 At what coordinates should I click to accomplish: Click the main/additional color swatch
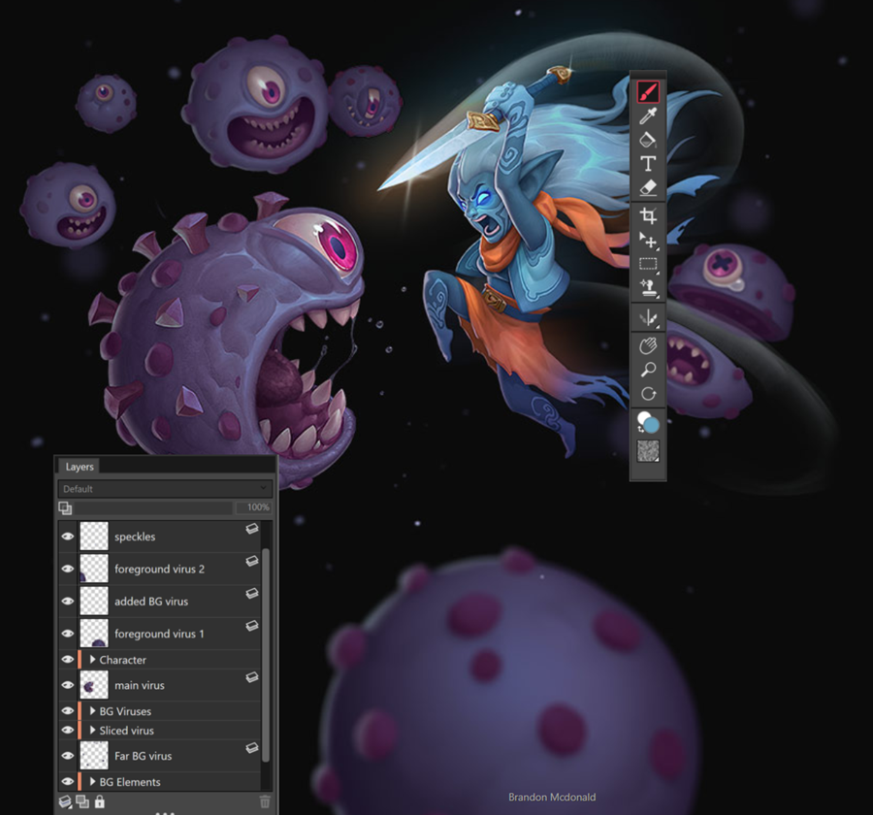coord(649,423)
